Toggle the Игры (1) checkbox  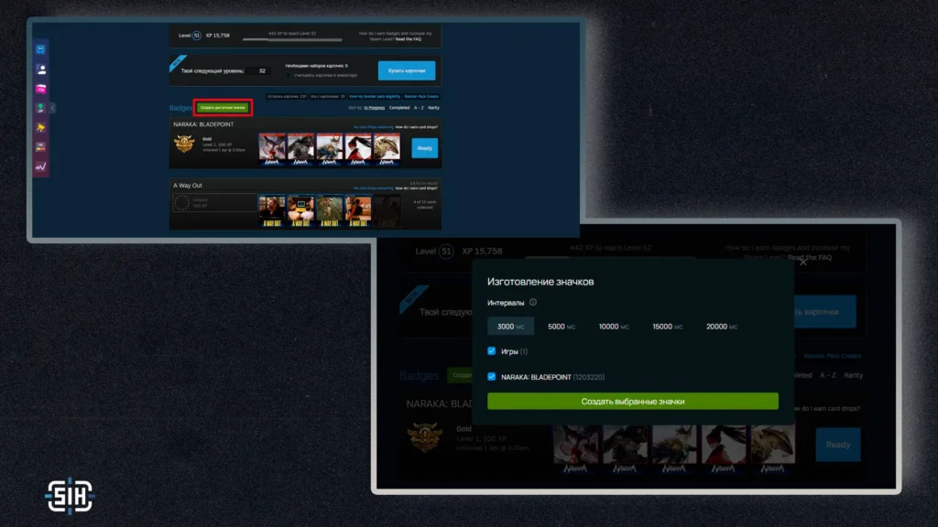(492, 351)
